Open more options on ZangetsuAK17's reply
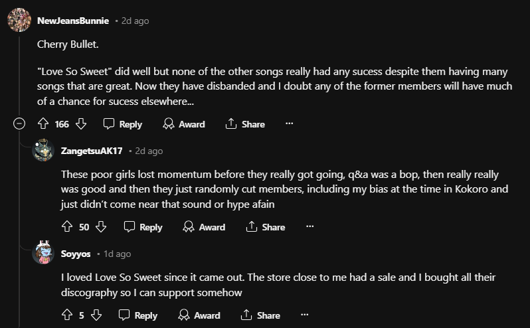530x328 pixels. [309, 227]
